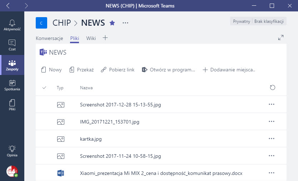Open more options for Screenshot 2017-12-28 file
298x181 pixels.
click(272, 104)
